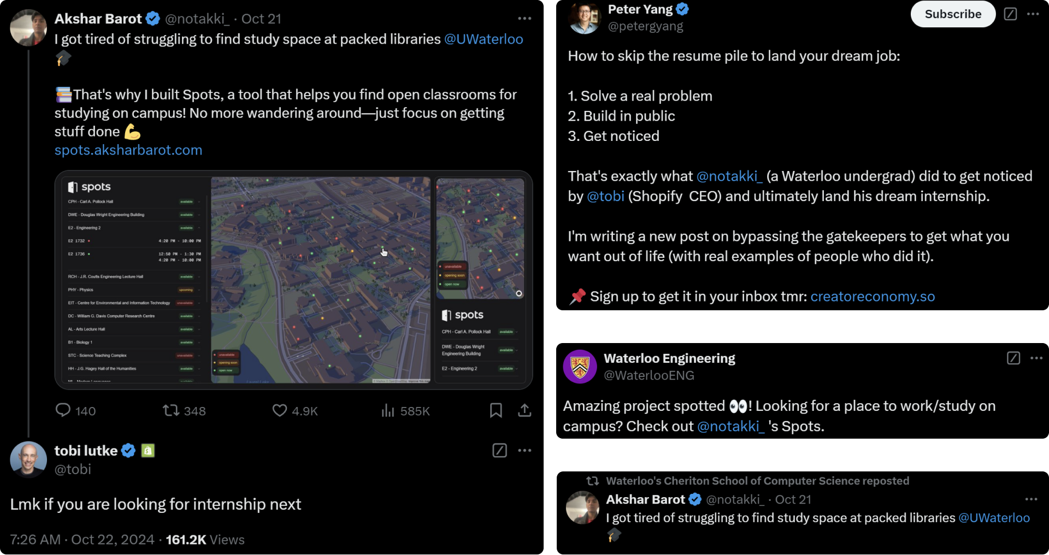Bookmark Akshar Barot's Spots tweet
Image resolution: width=1049 pixels, height=555 pixels.
click(x=496, y=410)
